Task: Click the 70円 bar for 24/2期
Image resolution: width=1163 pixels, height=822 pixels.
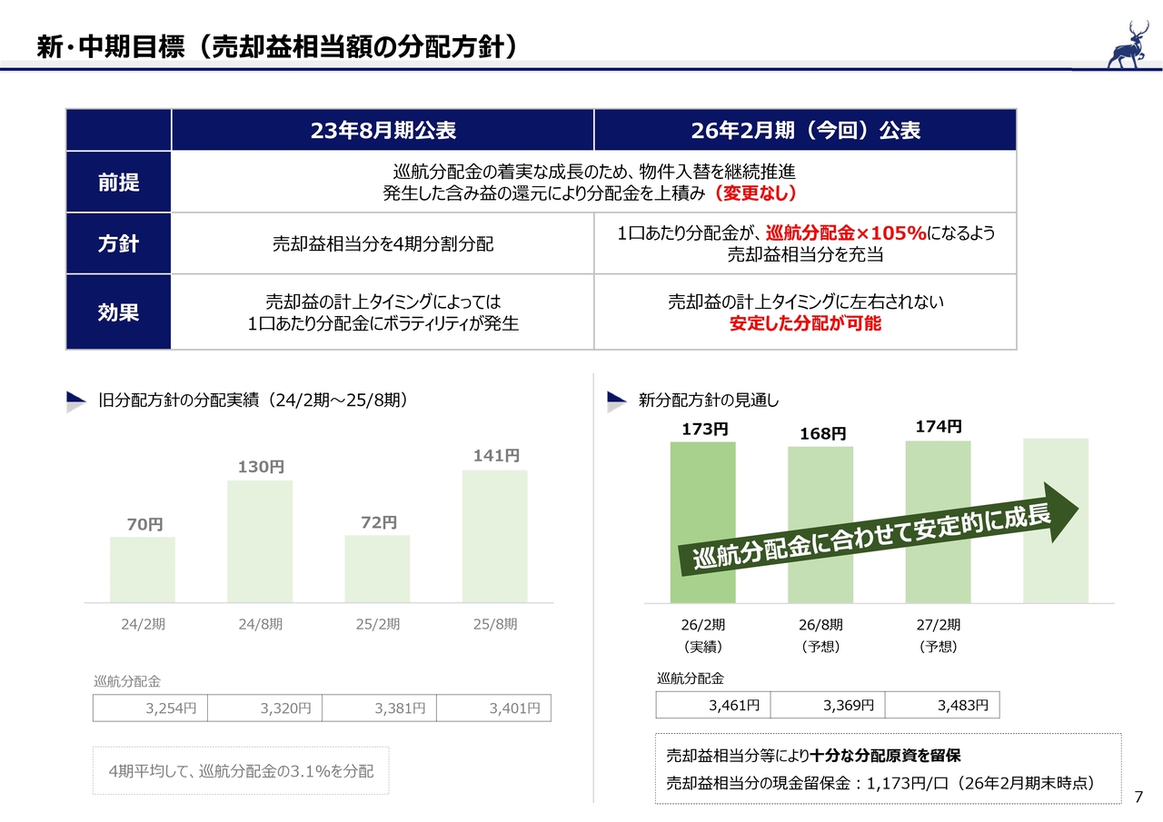Action: [143, 569]
